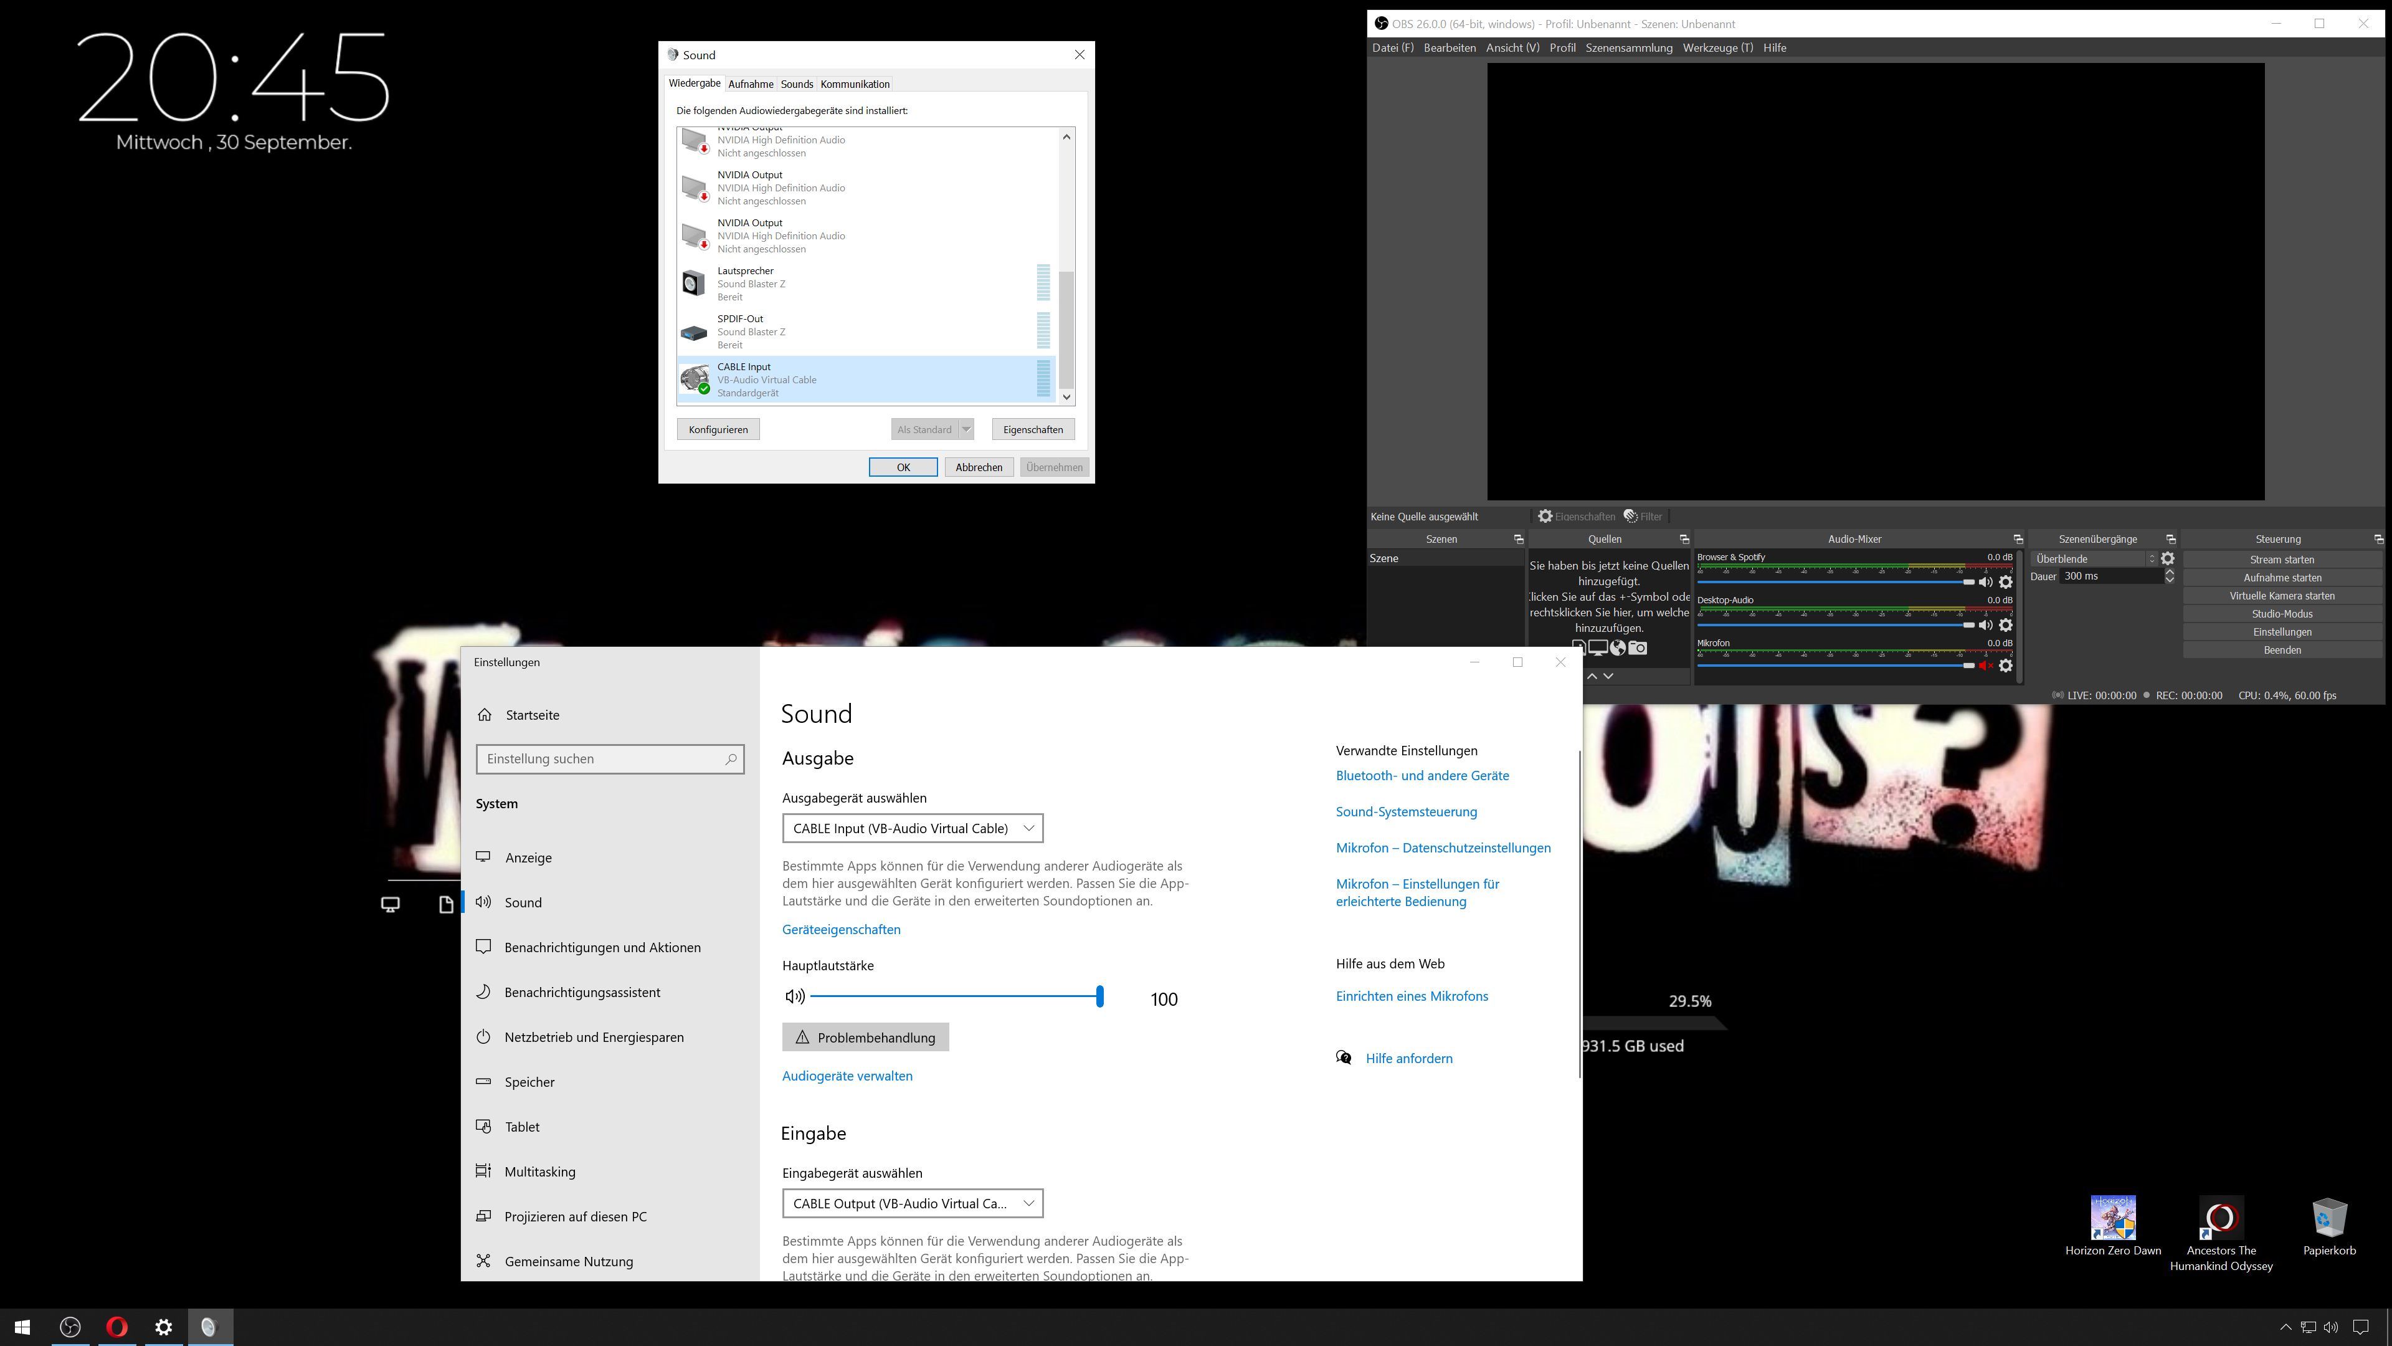This screenshot has height=1346, width=2392.
Task: Expand Eingabegerät CABLE Output dropdown
Action: (912, 1204)
